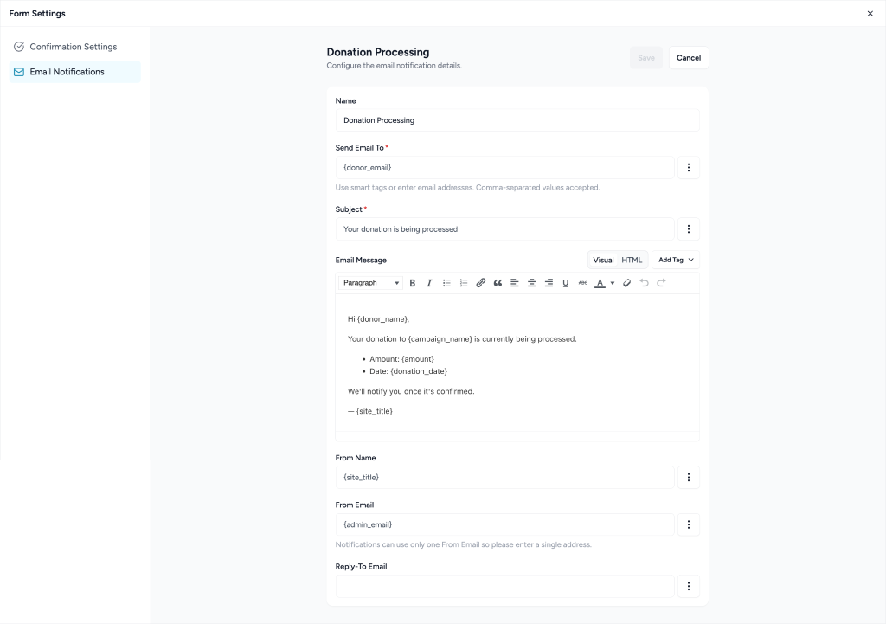Align text right

pos(548,283)
